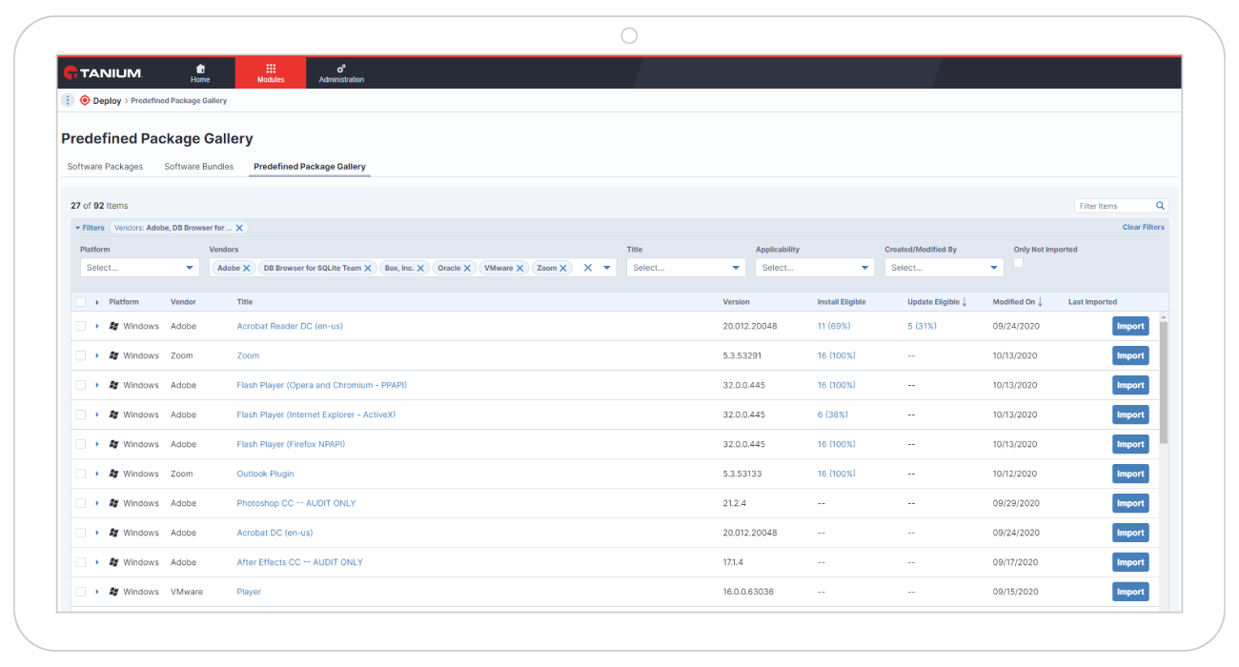This screenshot has width=1239, height=667.
Task: Open the Title filter dropdown
Action: point(686,268)
